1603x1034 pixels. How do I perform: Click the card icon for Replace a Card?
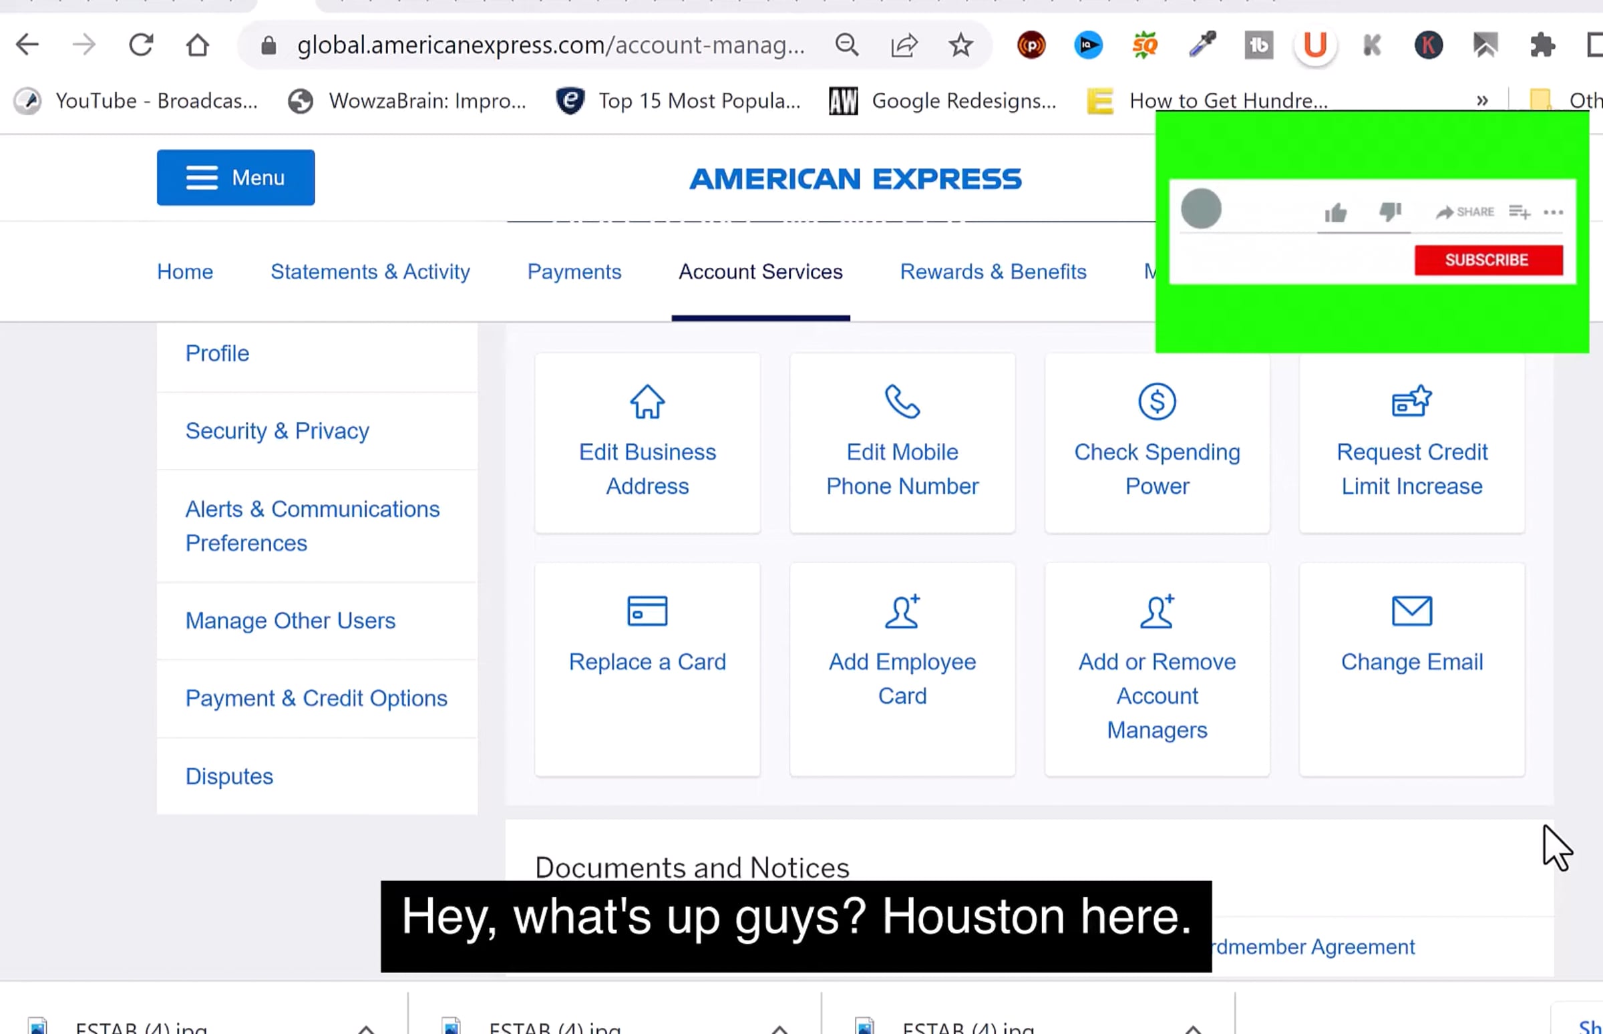pos(647,611)
